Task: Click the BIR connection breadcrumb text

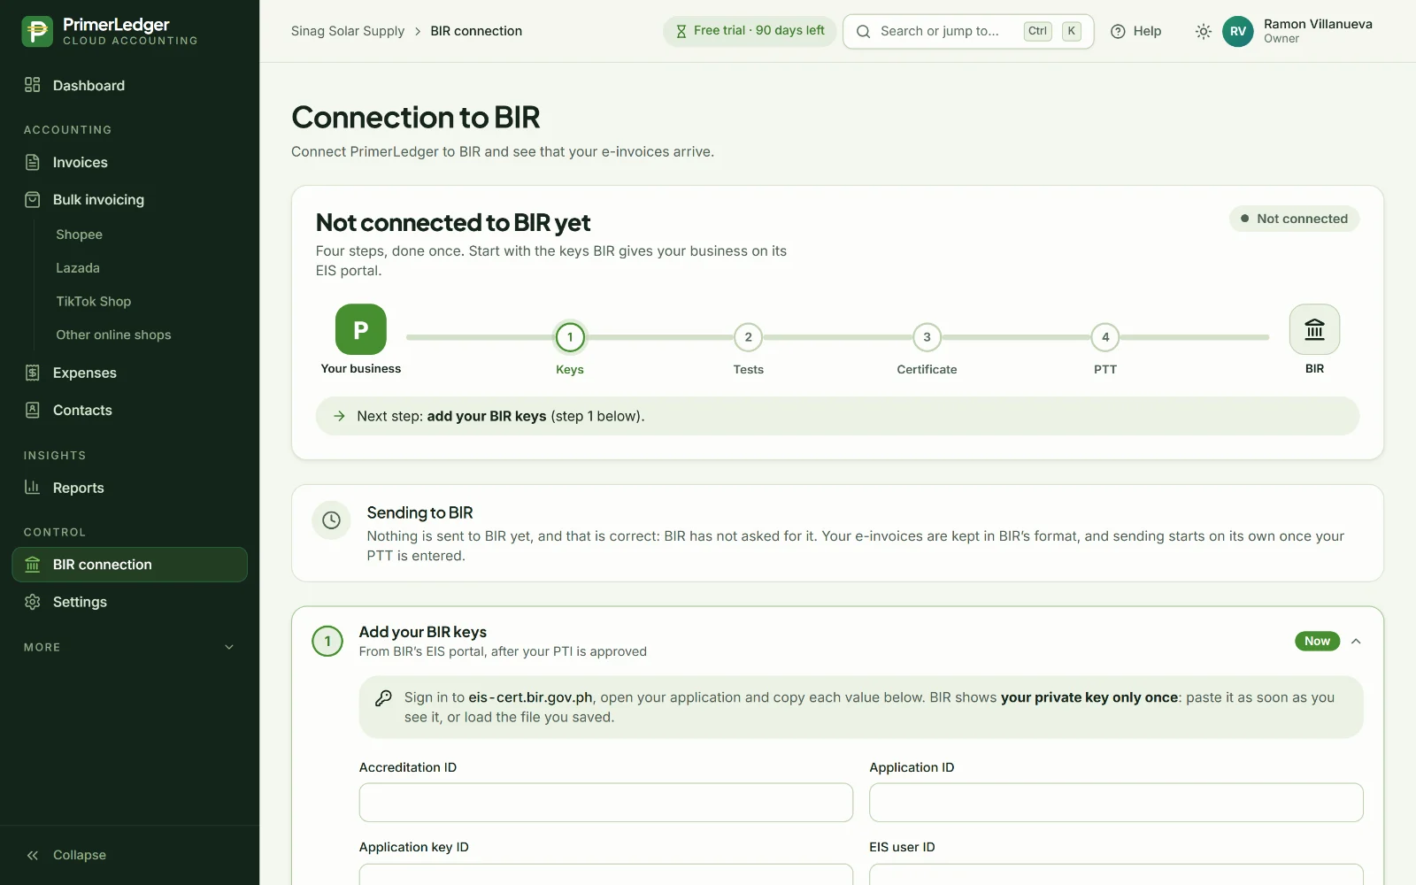Action: pyautogui.click(x=476, y=31)
